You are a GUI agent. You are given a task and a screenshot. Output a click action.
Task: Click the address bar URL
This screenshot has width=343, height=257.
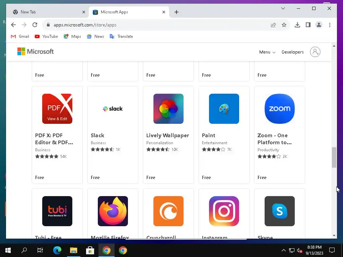click(85, 25)
